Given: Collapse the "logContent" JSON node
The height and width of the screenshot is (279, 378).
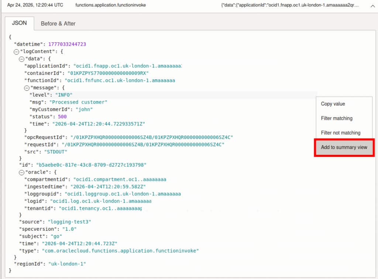Looking at the screenshot, I should point(16,52).
